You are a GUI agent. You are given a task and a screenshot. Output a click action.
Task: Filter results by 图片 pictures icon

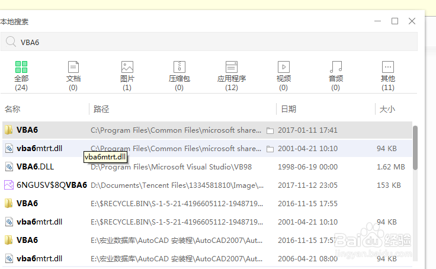click(x=127, y=67)
